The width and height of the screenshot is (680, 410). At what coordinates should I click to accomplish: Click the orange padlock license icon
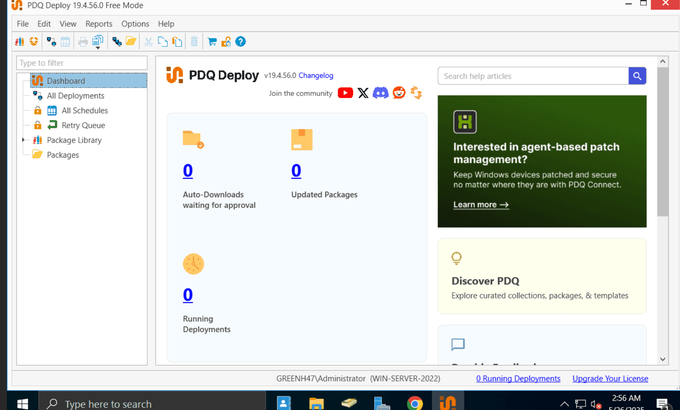(x=226, y=42)
